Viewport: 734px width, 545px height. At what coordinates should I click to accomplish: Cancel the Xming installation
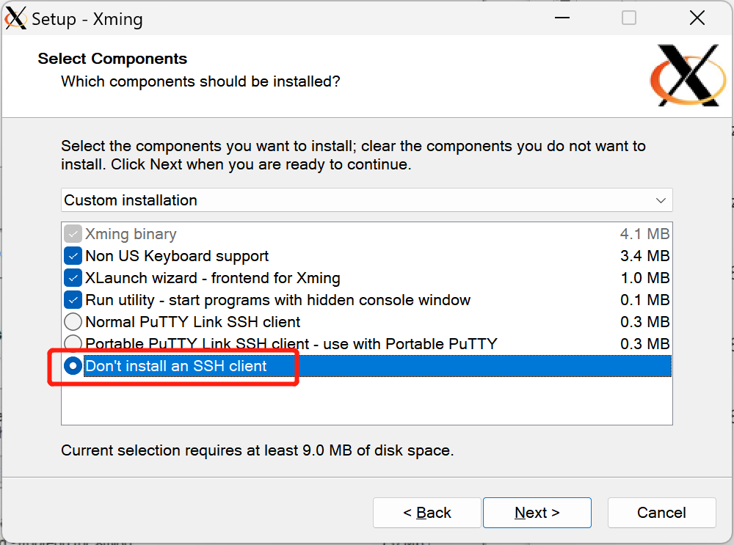[x=661, y=513]
